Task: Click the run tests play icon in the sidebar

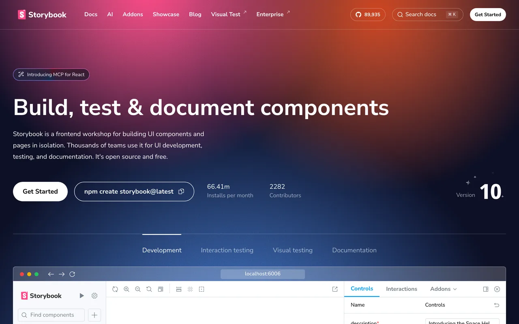Action: coord(81,296)
